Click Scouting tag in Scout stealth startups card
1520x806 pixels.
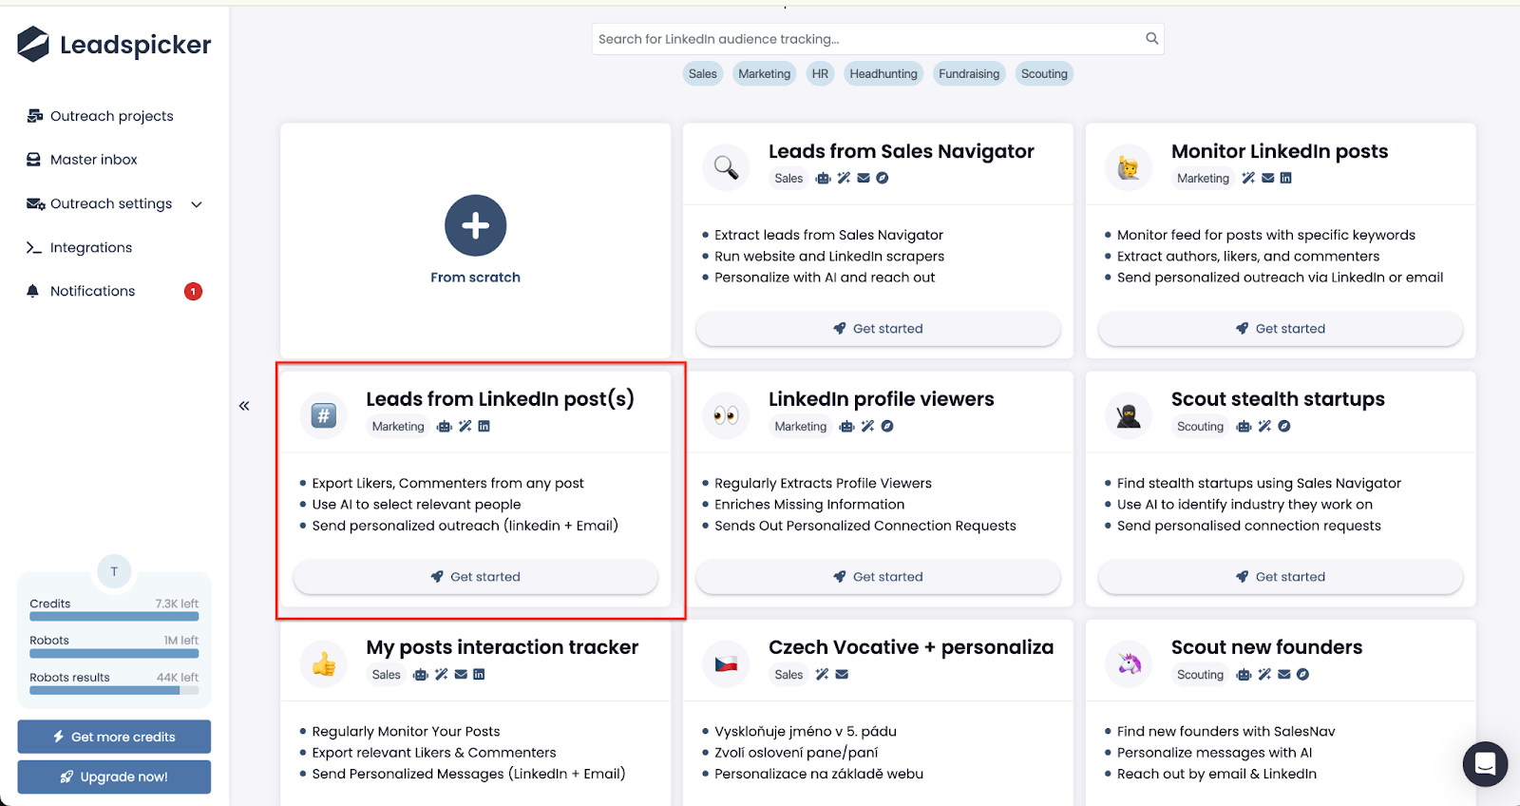[1200, 427]
